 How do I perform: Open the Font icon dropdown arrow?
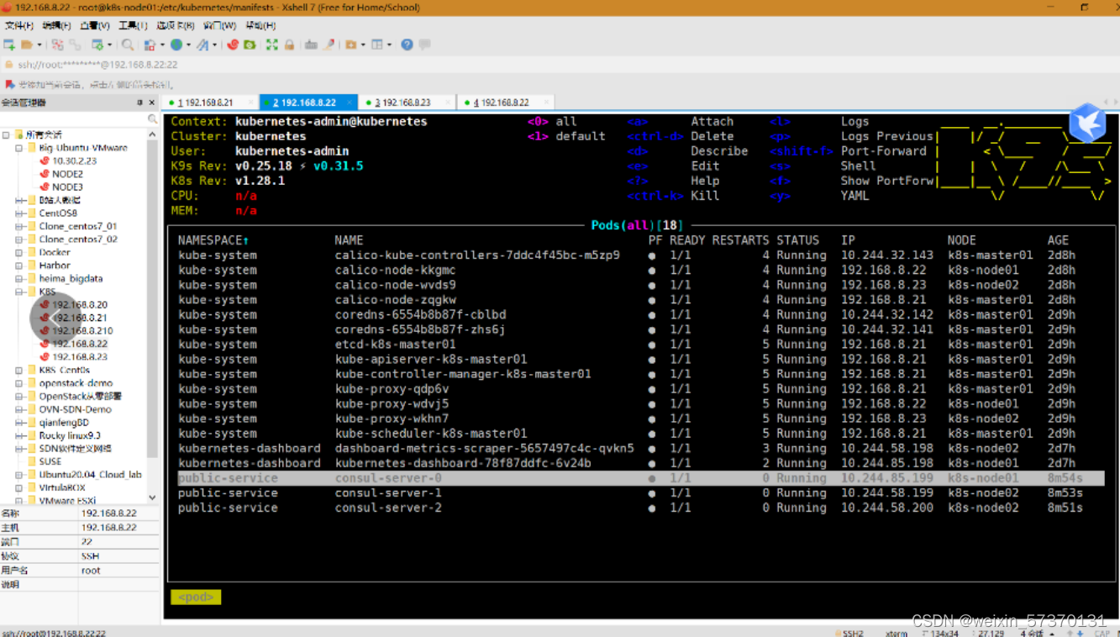tap(214, 45)
